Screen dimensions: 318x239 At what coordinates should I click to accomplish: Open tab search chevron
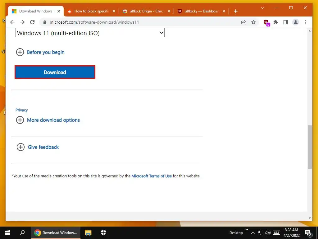point(262,8)
